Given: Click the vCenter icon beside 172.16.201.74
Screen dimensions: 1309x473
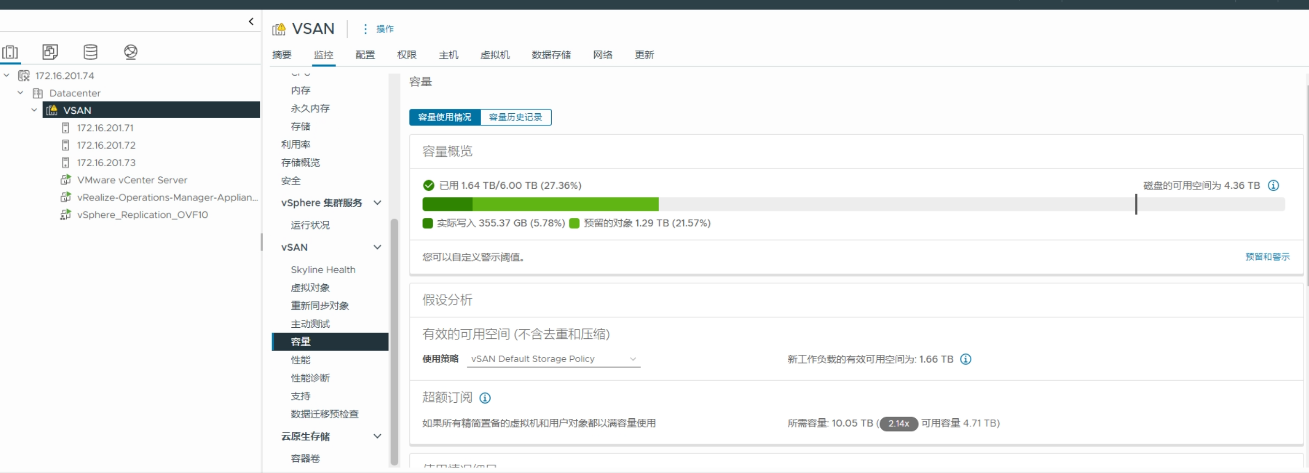Looking at the screenshot, I should click(24, 76).
